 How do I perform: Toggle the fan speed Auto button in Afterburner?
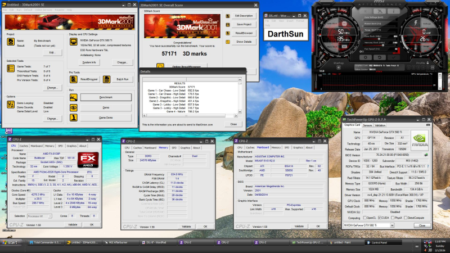pos(396,51)
